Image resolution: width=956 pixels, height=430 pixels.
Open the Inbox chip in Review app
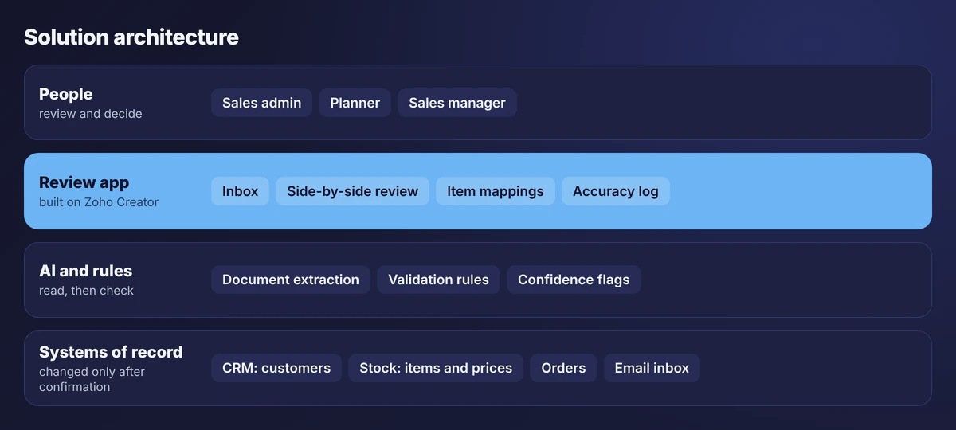tap(240, 191)
